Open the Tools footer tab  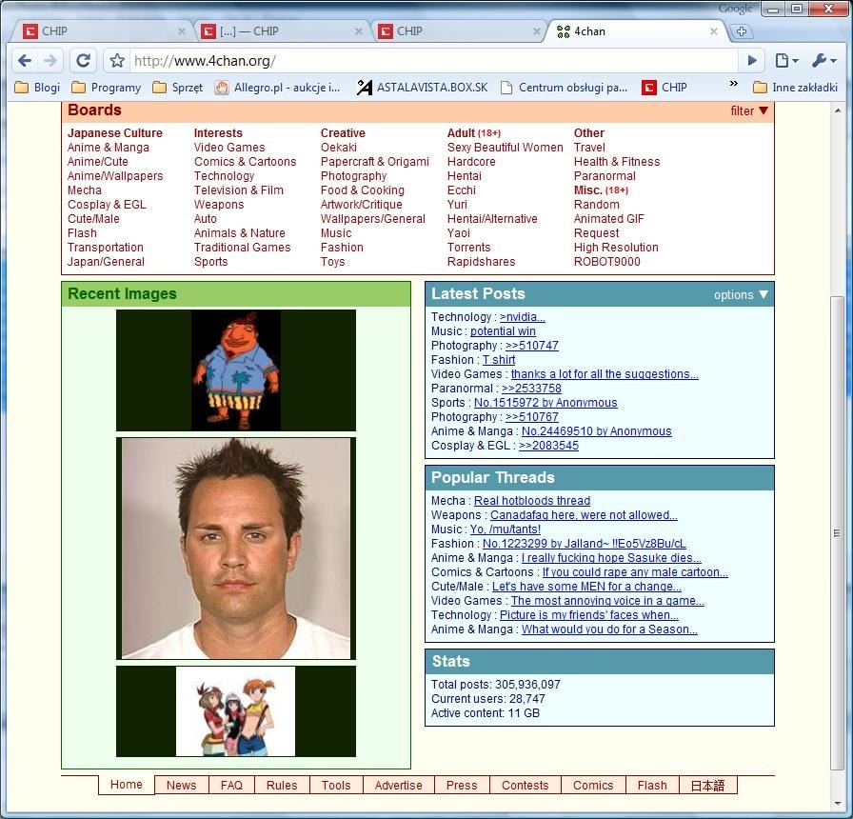(336, 786)
